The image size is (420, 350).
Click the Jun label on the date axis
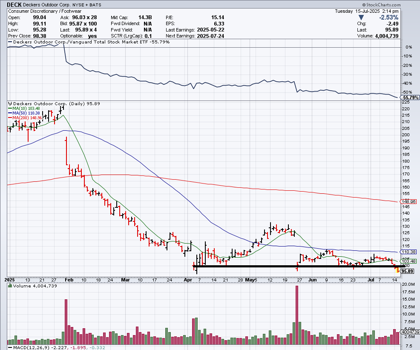tap(313, 280)
